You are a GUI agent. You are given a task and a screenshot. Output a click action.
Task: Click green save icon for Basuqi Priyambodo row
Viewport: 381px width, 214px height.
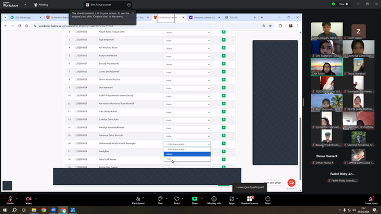tap(224, 64)
